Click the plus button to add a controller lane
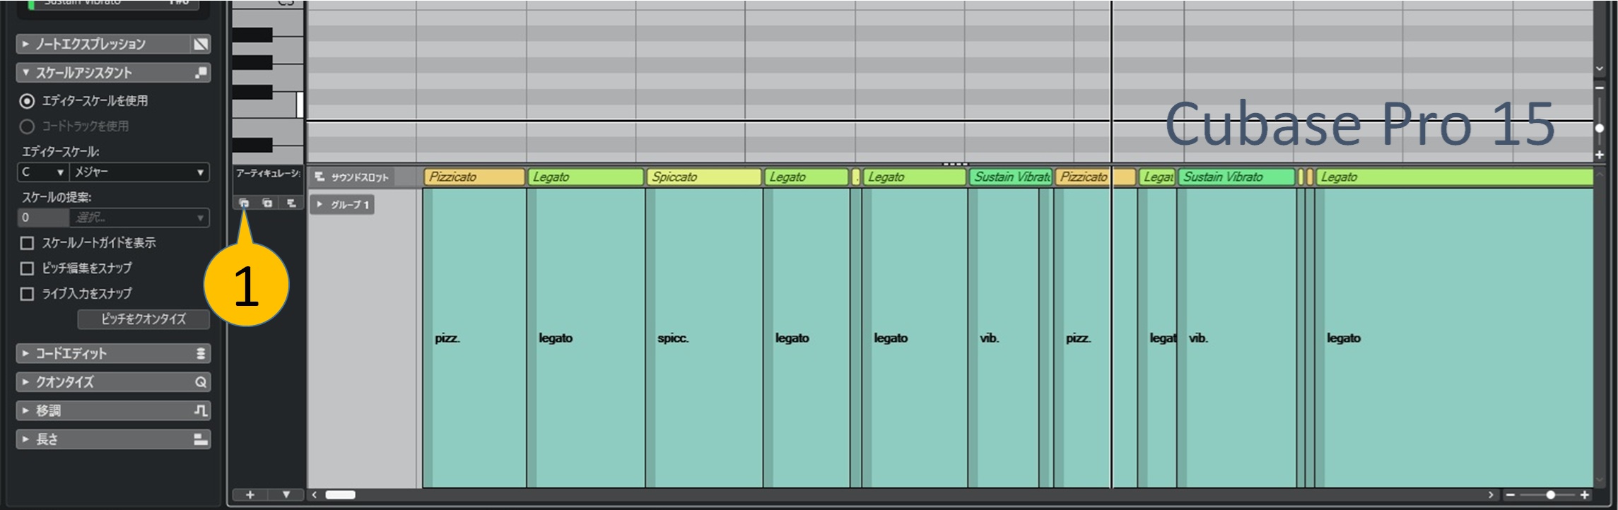The image size is (1618, 510). click(x=250, y=494)
